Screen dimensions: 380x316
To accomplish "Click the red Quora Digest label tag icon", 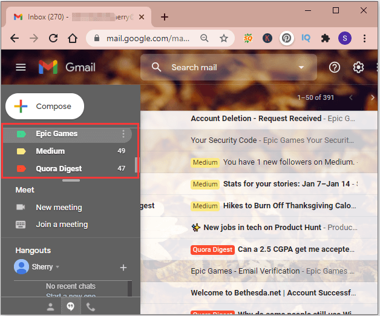I will pyautogui.click(x=21, y=168).
